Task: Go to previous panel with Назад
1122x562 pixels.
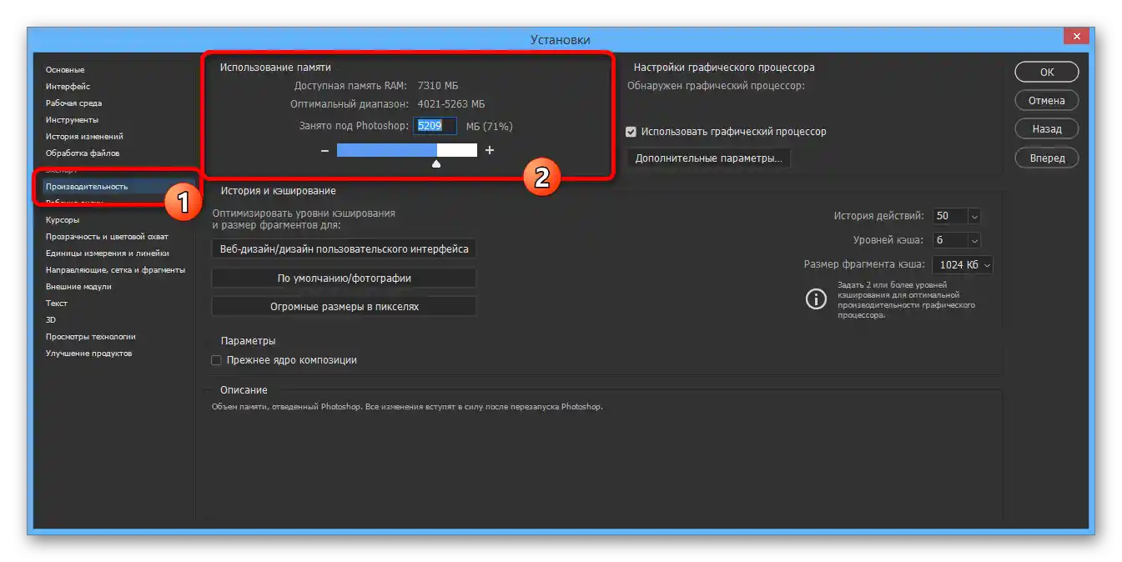Action: 1047,129
